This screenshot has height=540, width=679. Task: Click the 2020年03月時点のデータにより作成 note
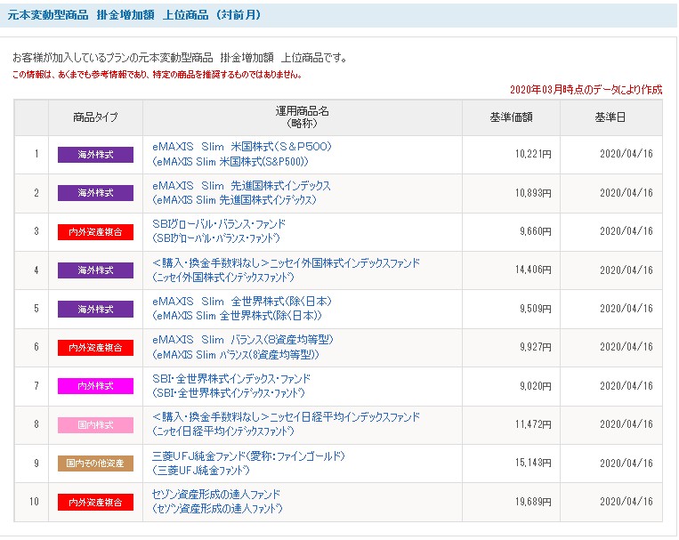coord(586,90)
